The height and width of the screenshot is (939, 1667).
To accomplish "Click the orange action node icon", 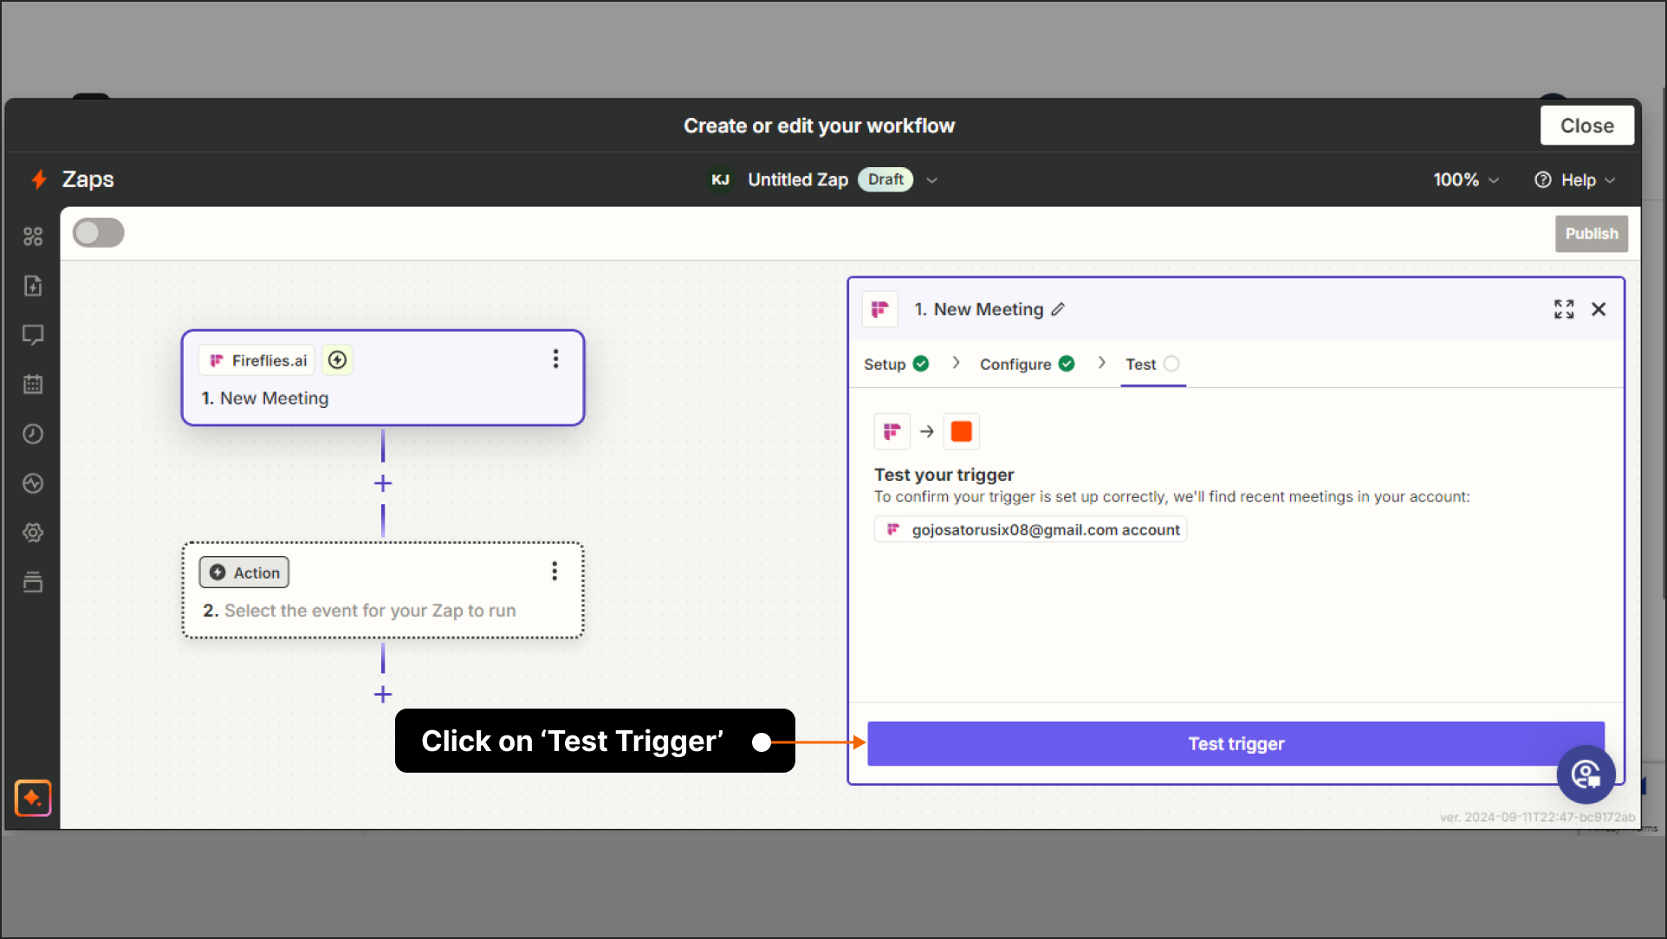I will tap(961, 431).
